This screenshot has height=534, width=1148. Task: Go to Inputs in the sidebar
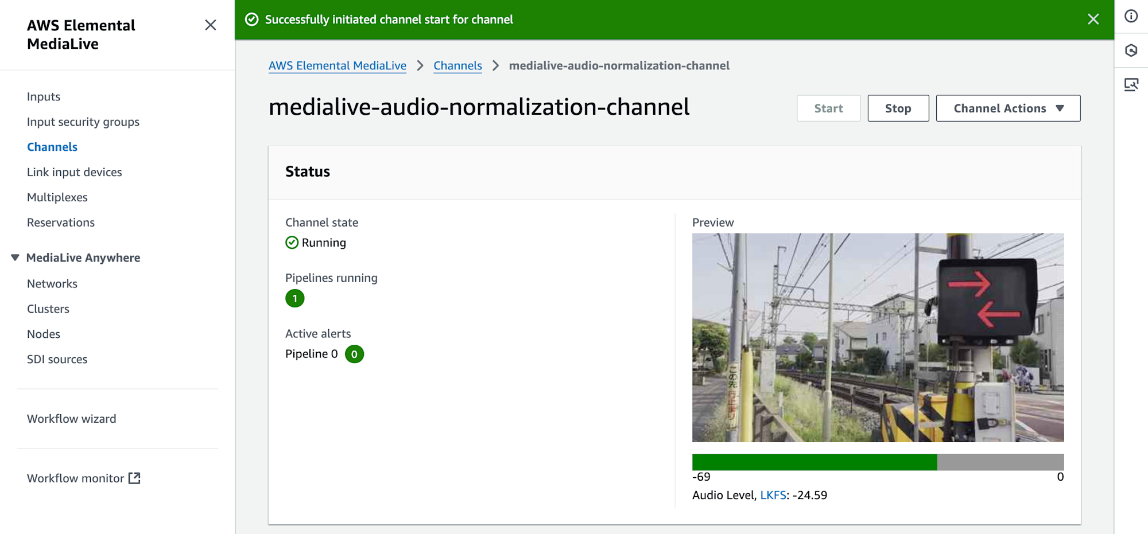44,96
